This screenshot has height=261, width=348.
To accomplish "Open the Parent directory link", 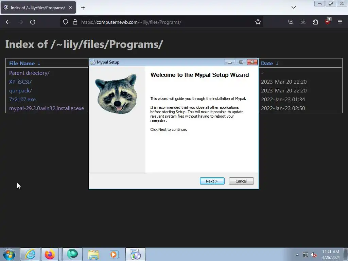I will (x=29, y=73).
